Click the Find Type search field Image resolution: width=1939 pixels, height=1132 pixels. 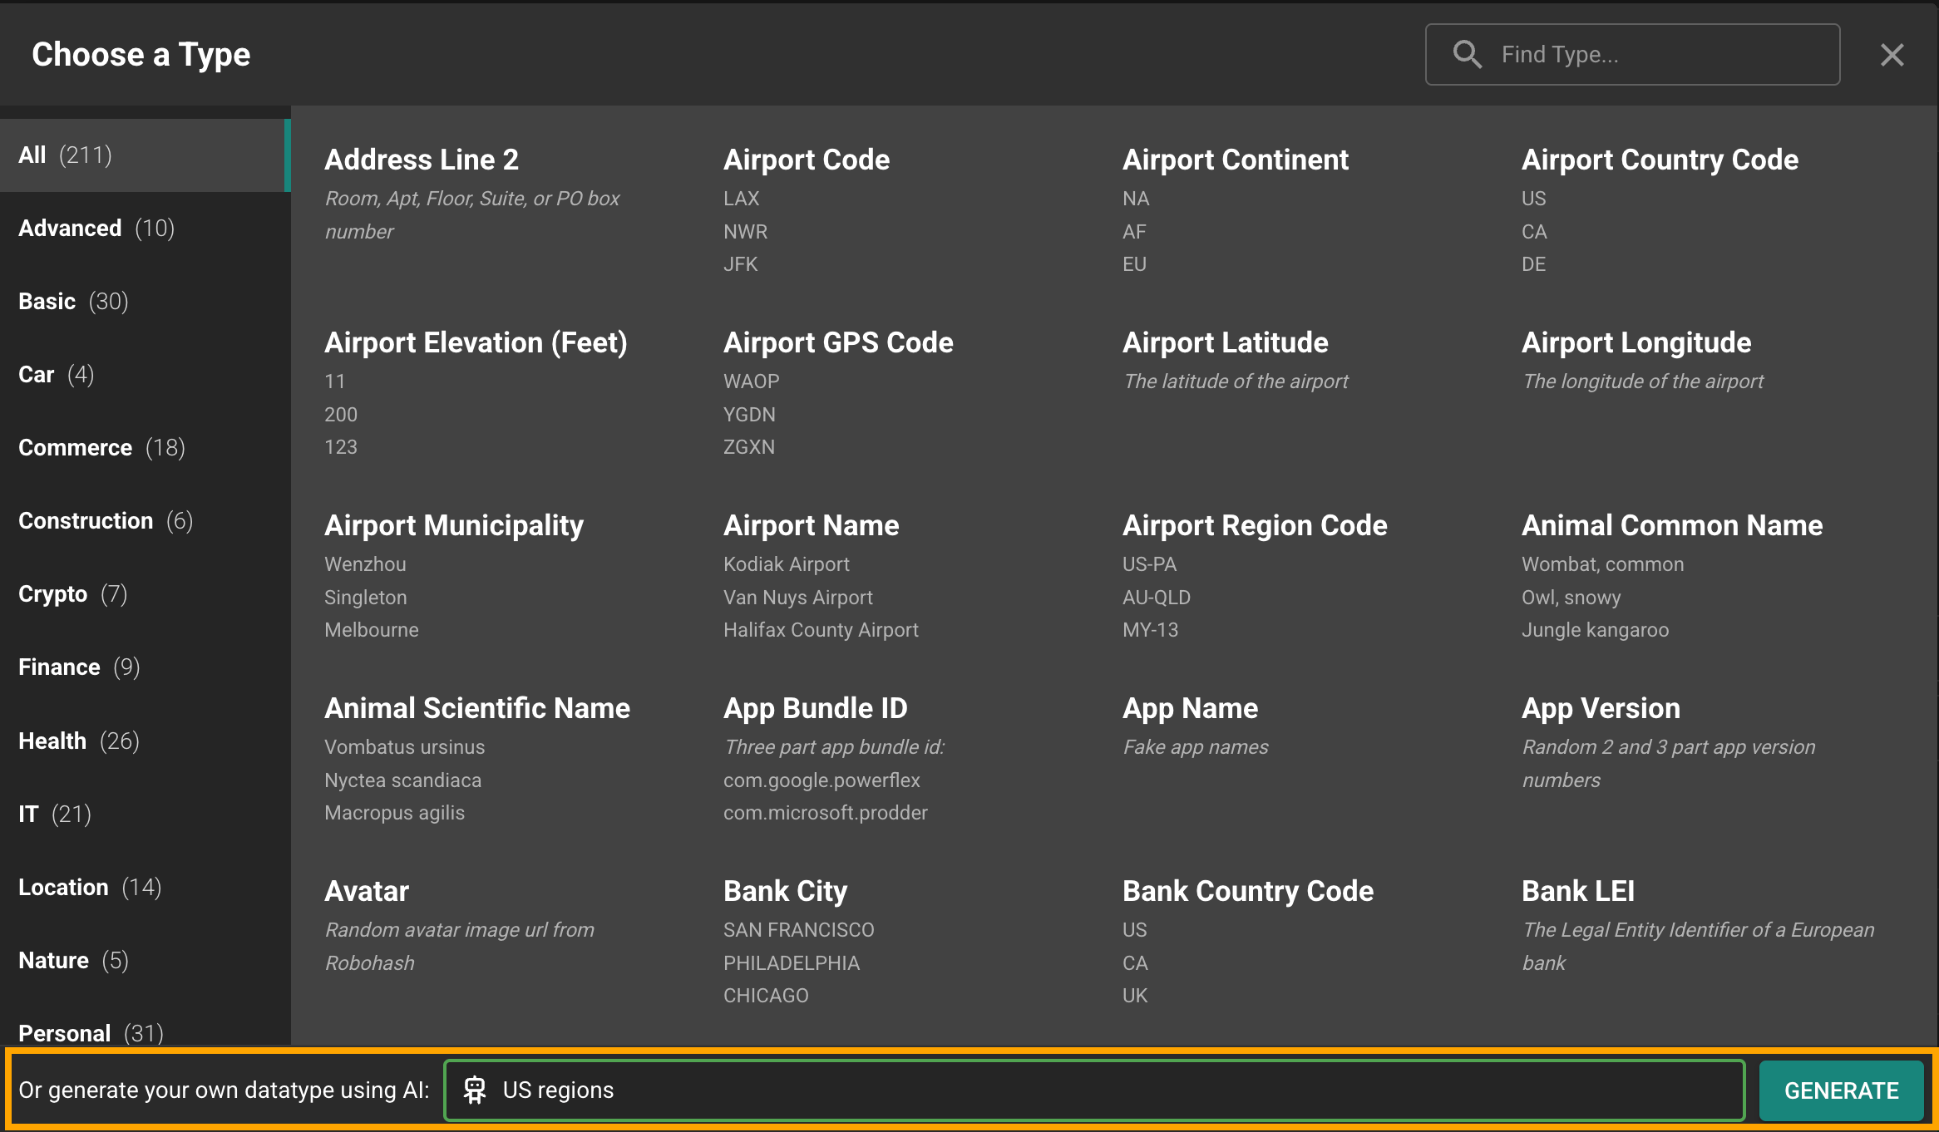coord(1655,55)
